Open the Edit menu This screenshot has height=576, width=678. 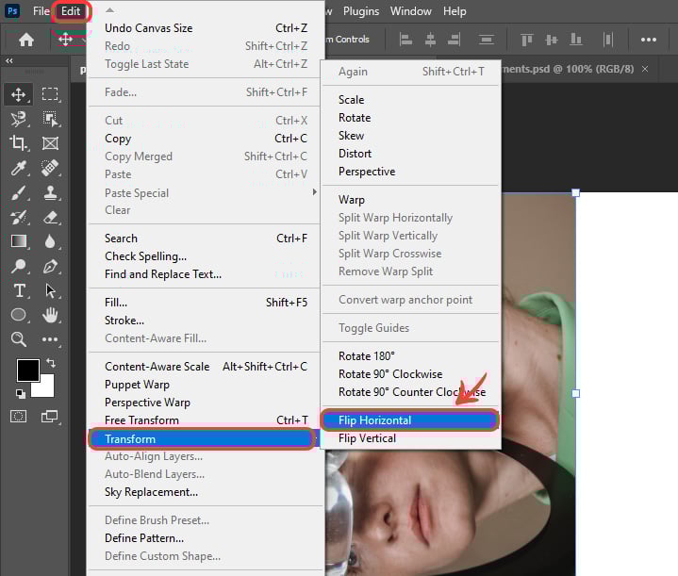click(x=71, y=11)
